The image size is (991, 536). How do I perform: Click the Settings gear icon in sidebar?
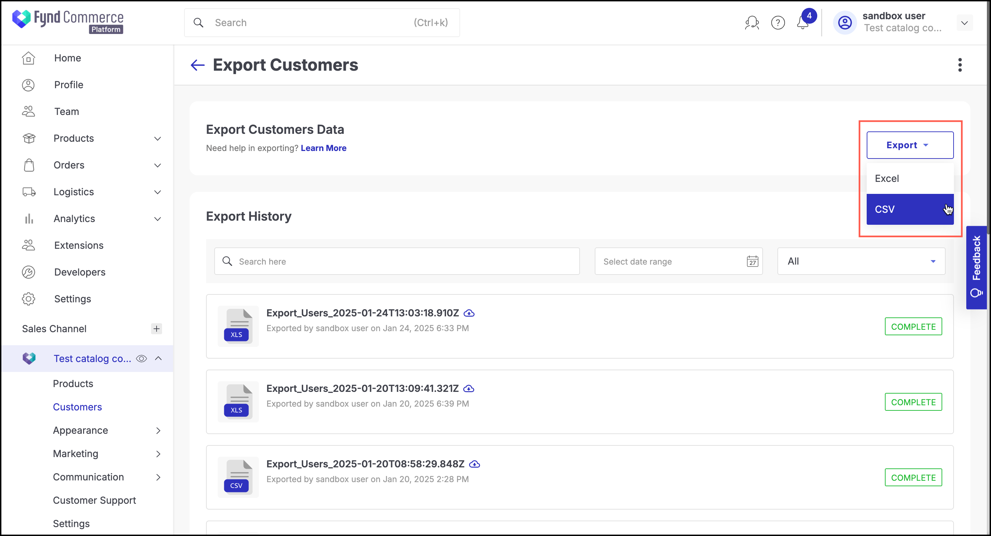coord(29,299)
